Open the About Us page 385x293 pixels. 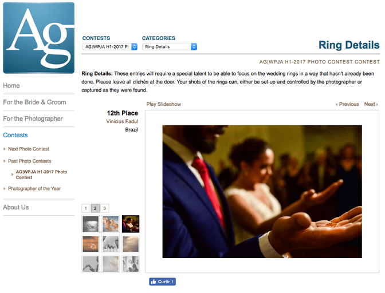pyautogui.click(x=15, y=207)
